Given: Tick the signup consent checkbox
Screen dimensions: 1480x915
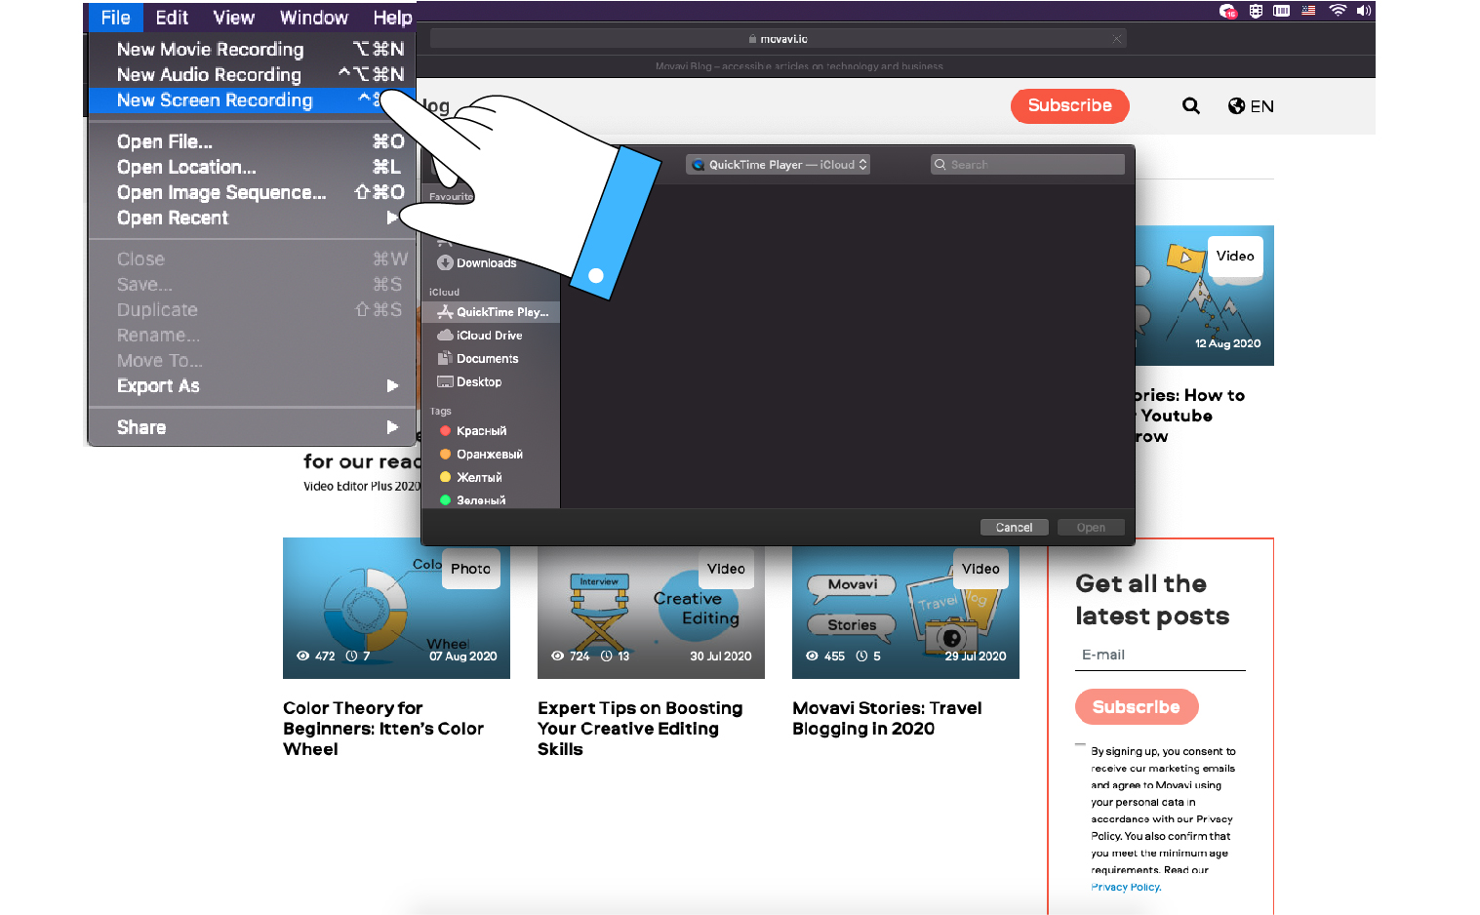Looking at the screenshot, I should pos(1081,747).
